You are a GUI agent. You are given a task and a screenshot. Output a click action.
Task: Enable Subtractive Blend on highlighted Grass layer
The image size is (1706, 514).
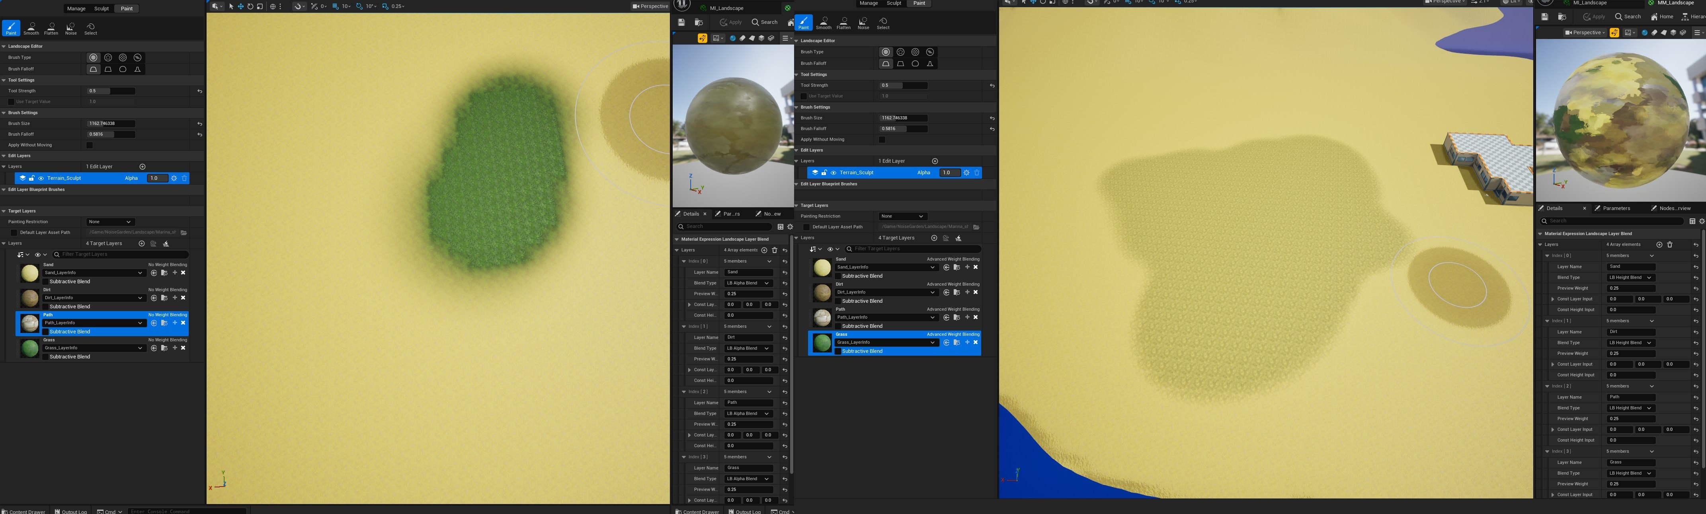pyautogui.click(x=838, y=351)
